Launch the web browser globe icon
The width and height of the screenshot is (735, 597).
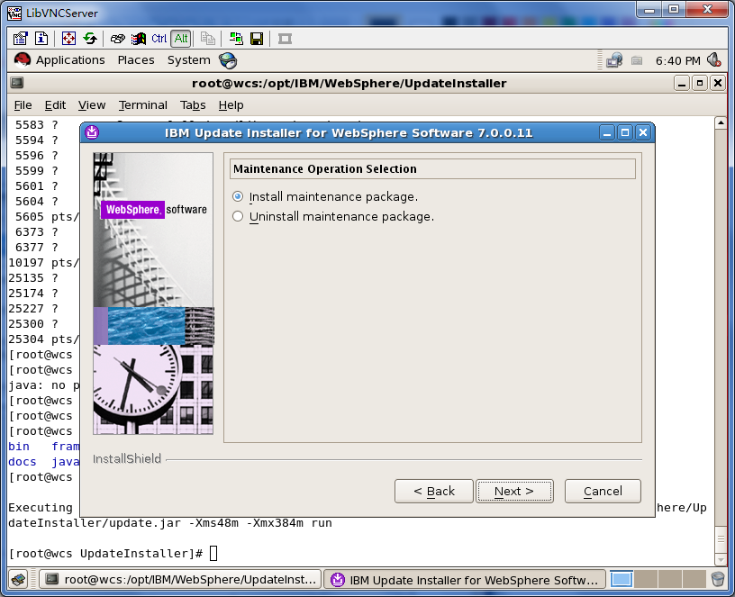(228, 60)
